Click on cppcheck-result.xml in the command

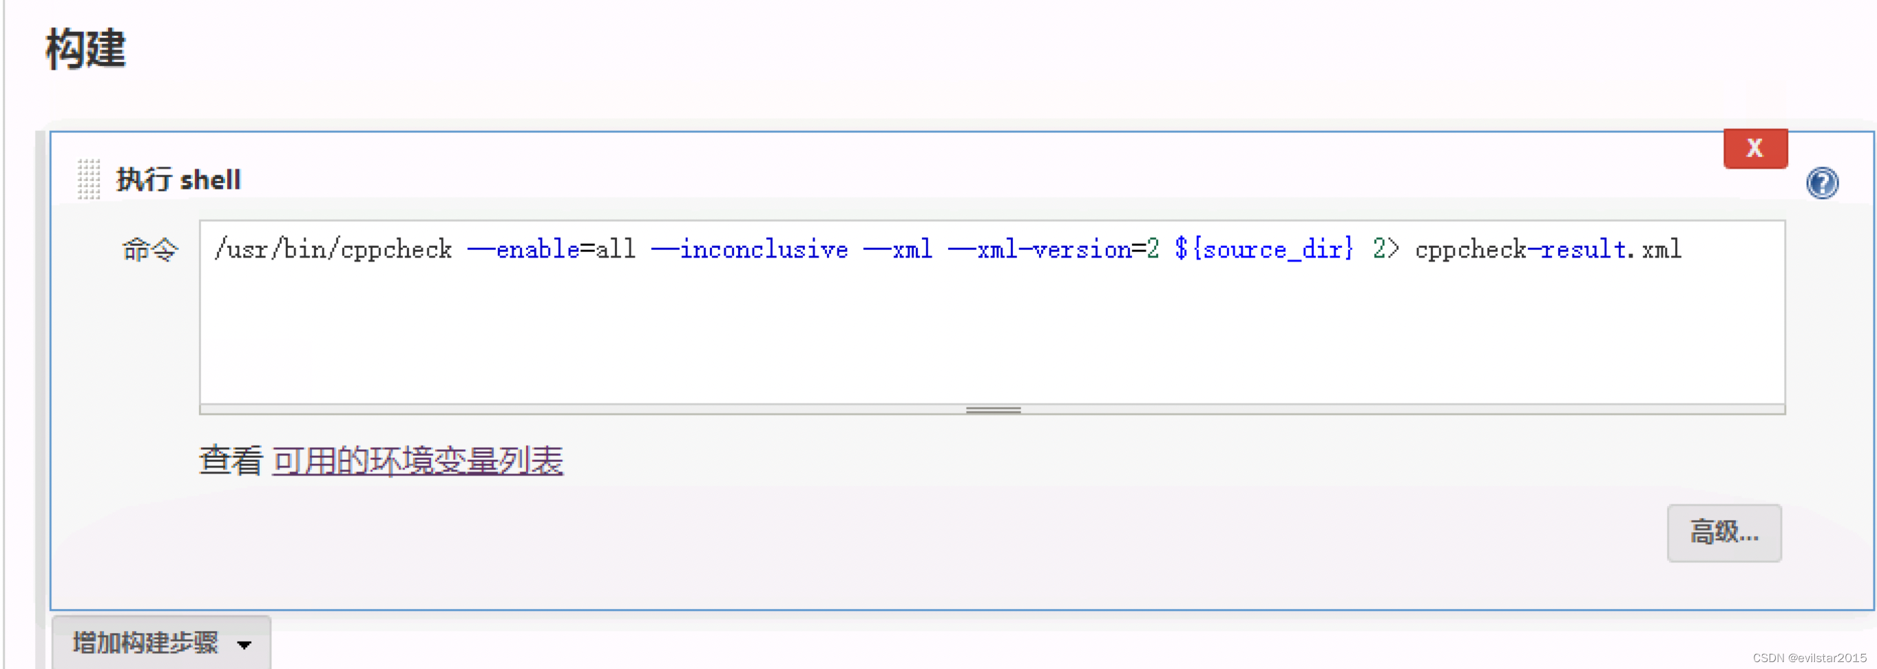[1548, 250]
